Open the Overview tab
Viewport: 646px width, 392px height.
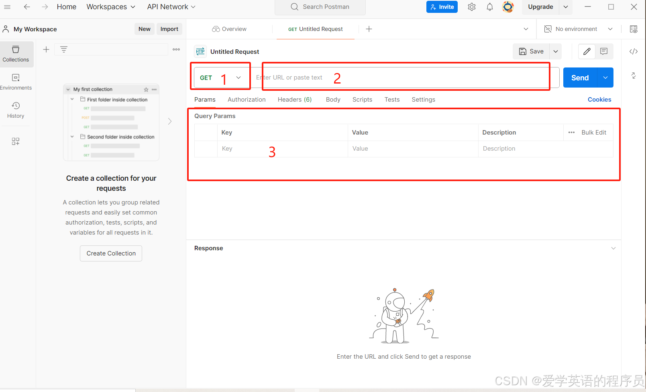(x=229, y=29)
